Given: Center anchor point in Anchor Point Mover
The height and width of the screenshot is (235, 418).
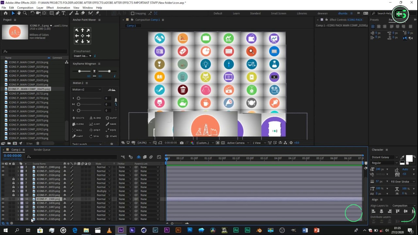Looking at the screenshot, I should pos(82,36).
